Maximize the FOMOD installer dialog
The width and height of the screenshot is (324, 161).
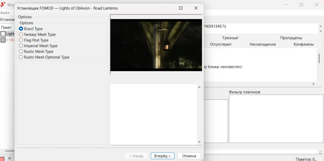pos(181,8)
